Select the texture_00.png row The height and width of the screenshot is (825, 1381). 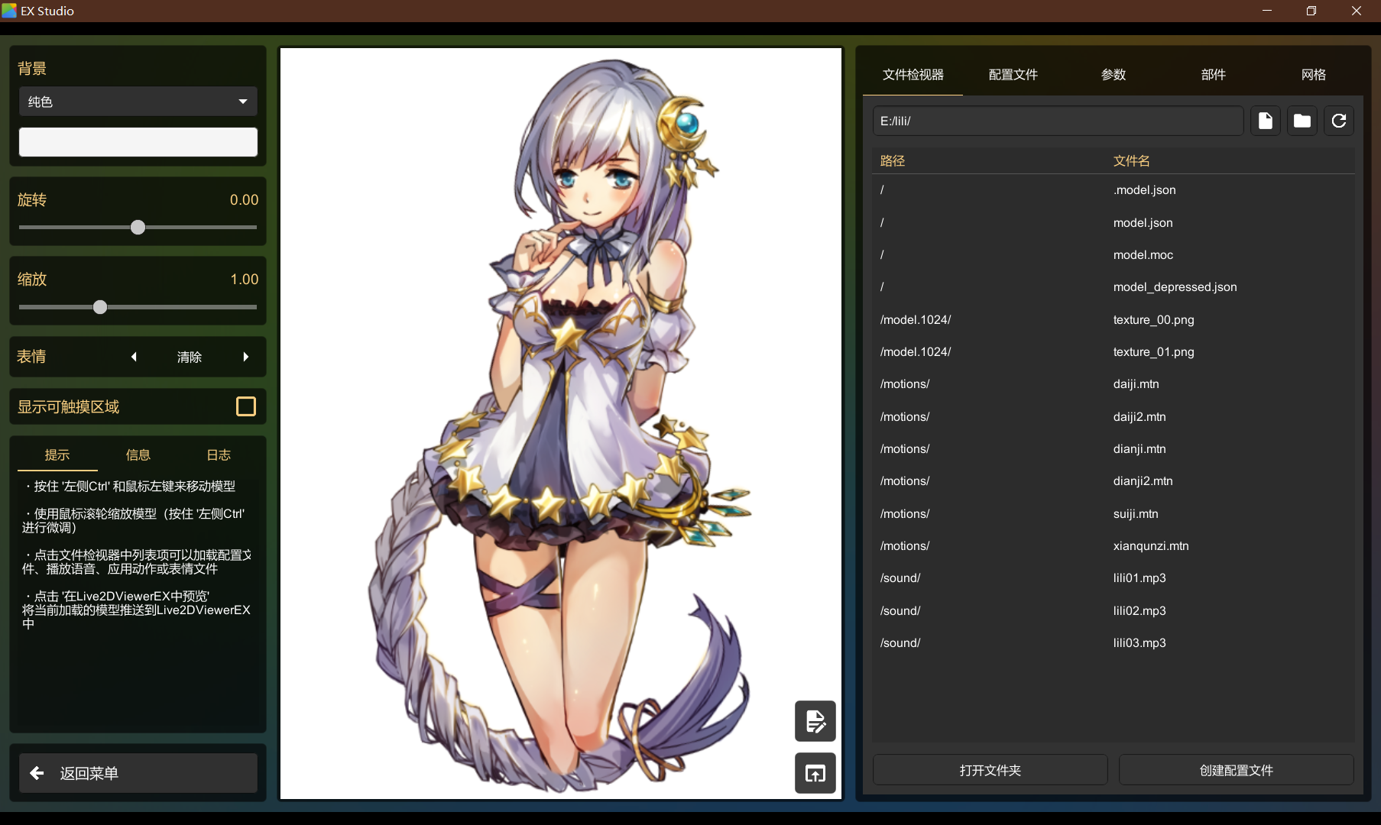pyautogui.click(x=1114, y=319)
